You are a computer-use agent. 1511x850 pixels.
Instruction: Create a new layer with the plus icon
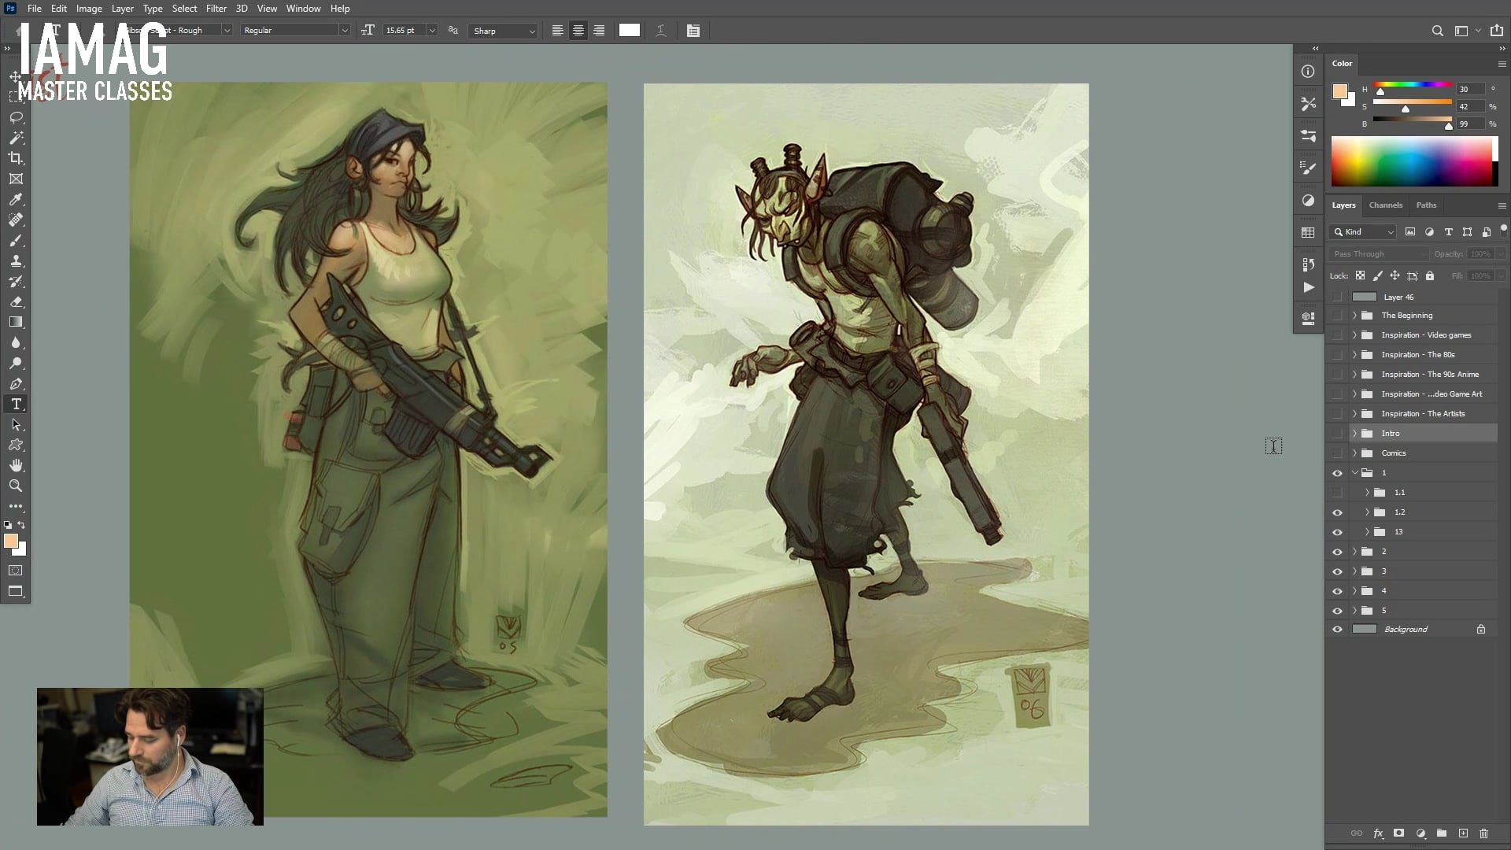pyautogui.click(x=1465, y=833)
